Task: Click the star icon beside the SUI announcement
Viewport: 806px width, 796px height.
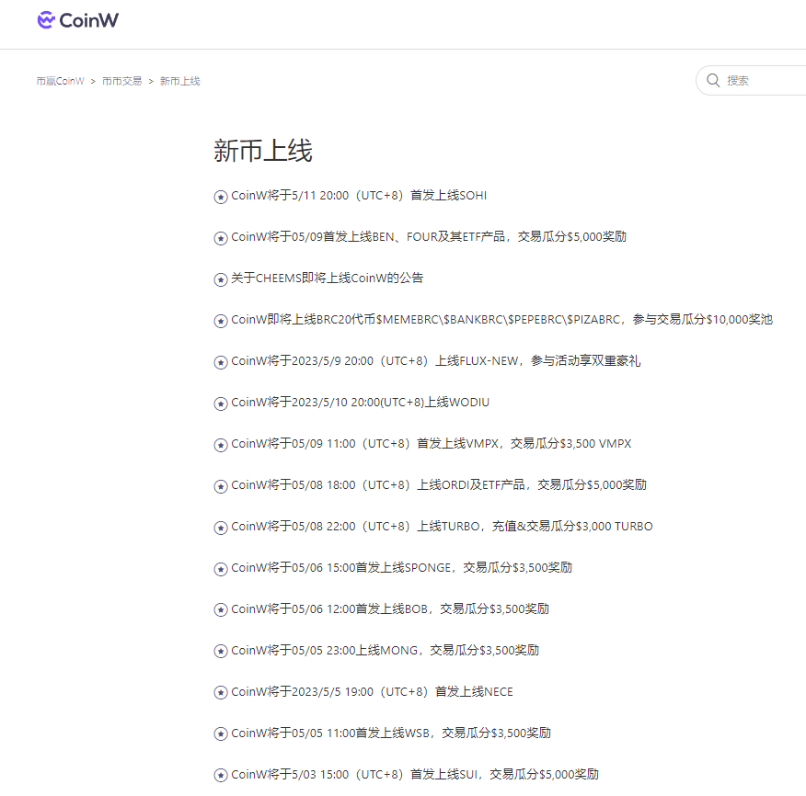Action: pyautogui.click(x=221, y=776)
